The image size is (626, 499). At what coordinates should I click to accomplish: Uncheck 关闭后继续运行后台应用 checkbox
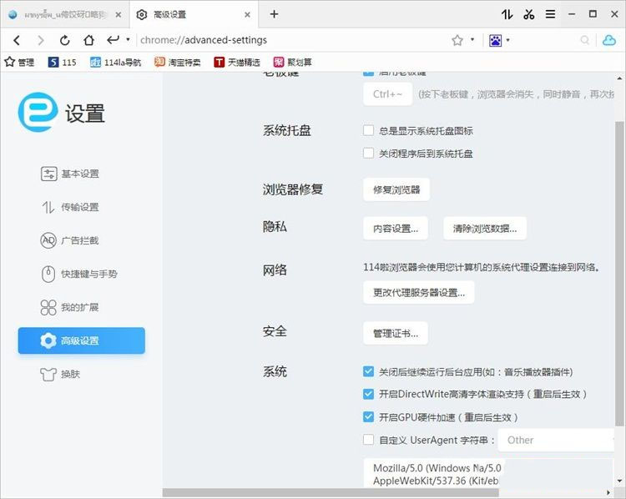coord(368,371)
